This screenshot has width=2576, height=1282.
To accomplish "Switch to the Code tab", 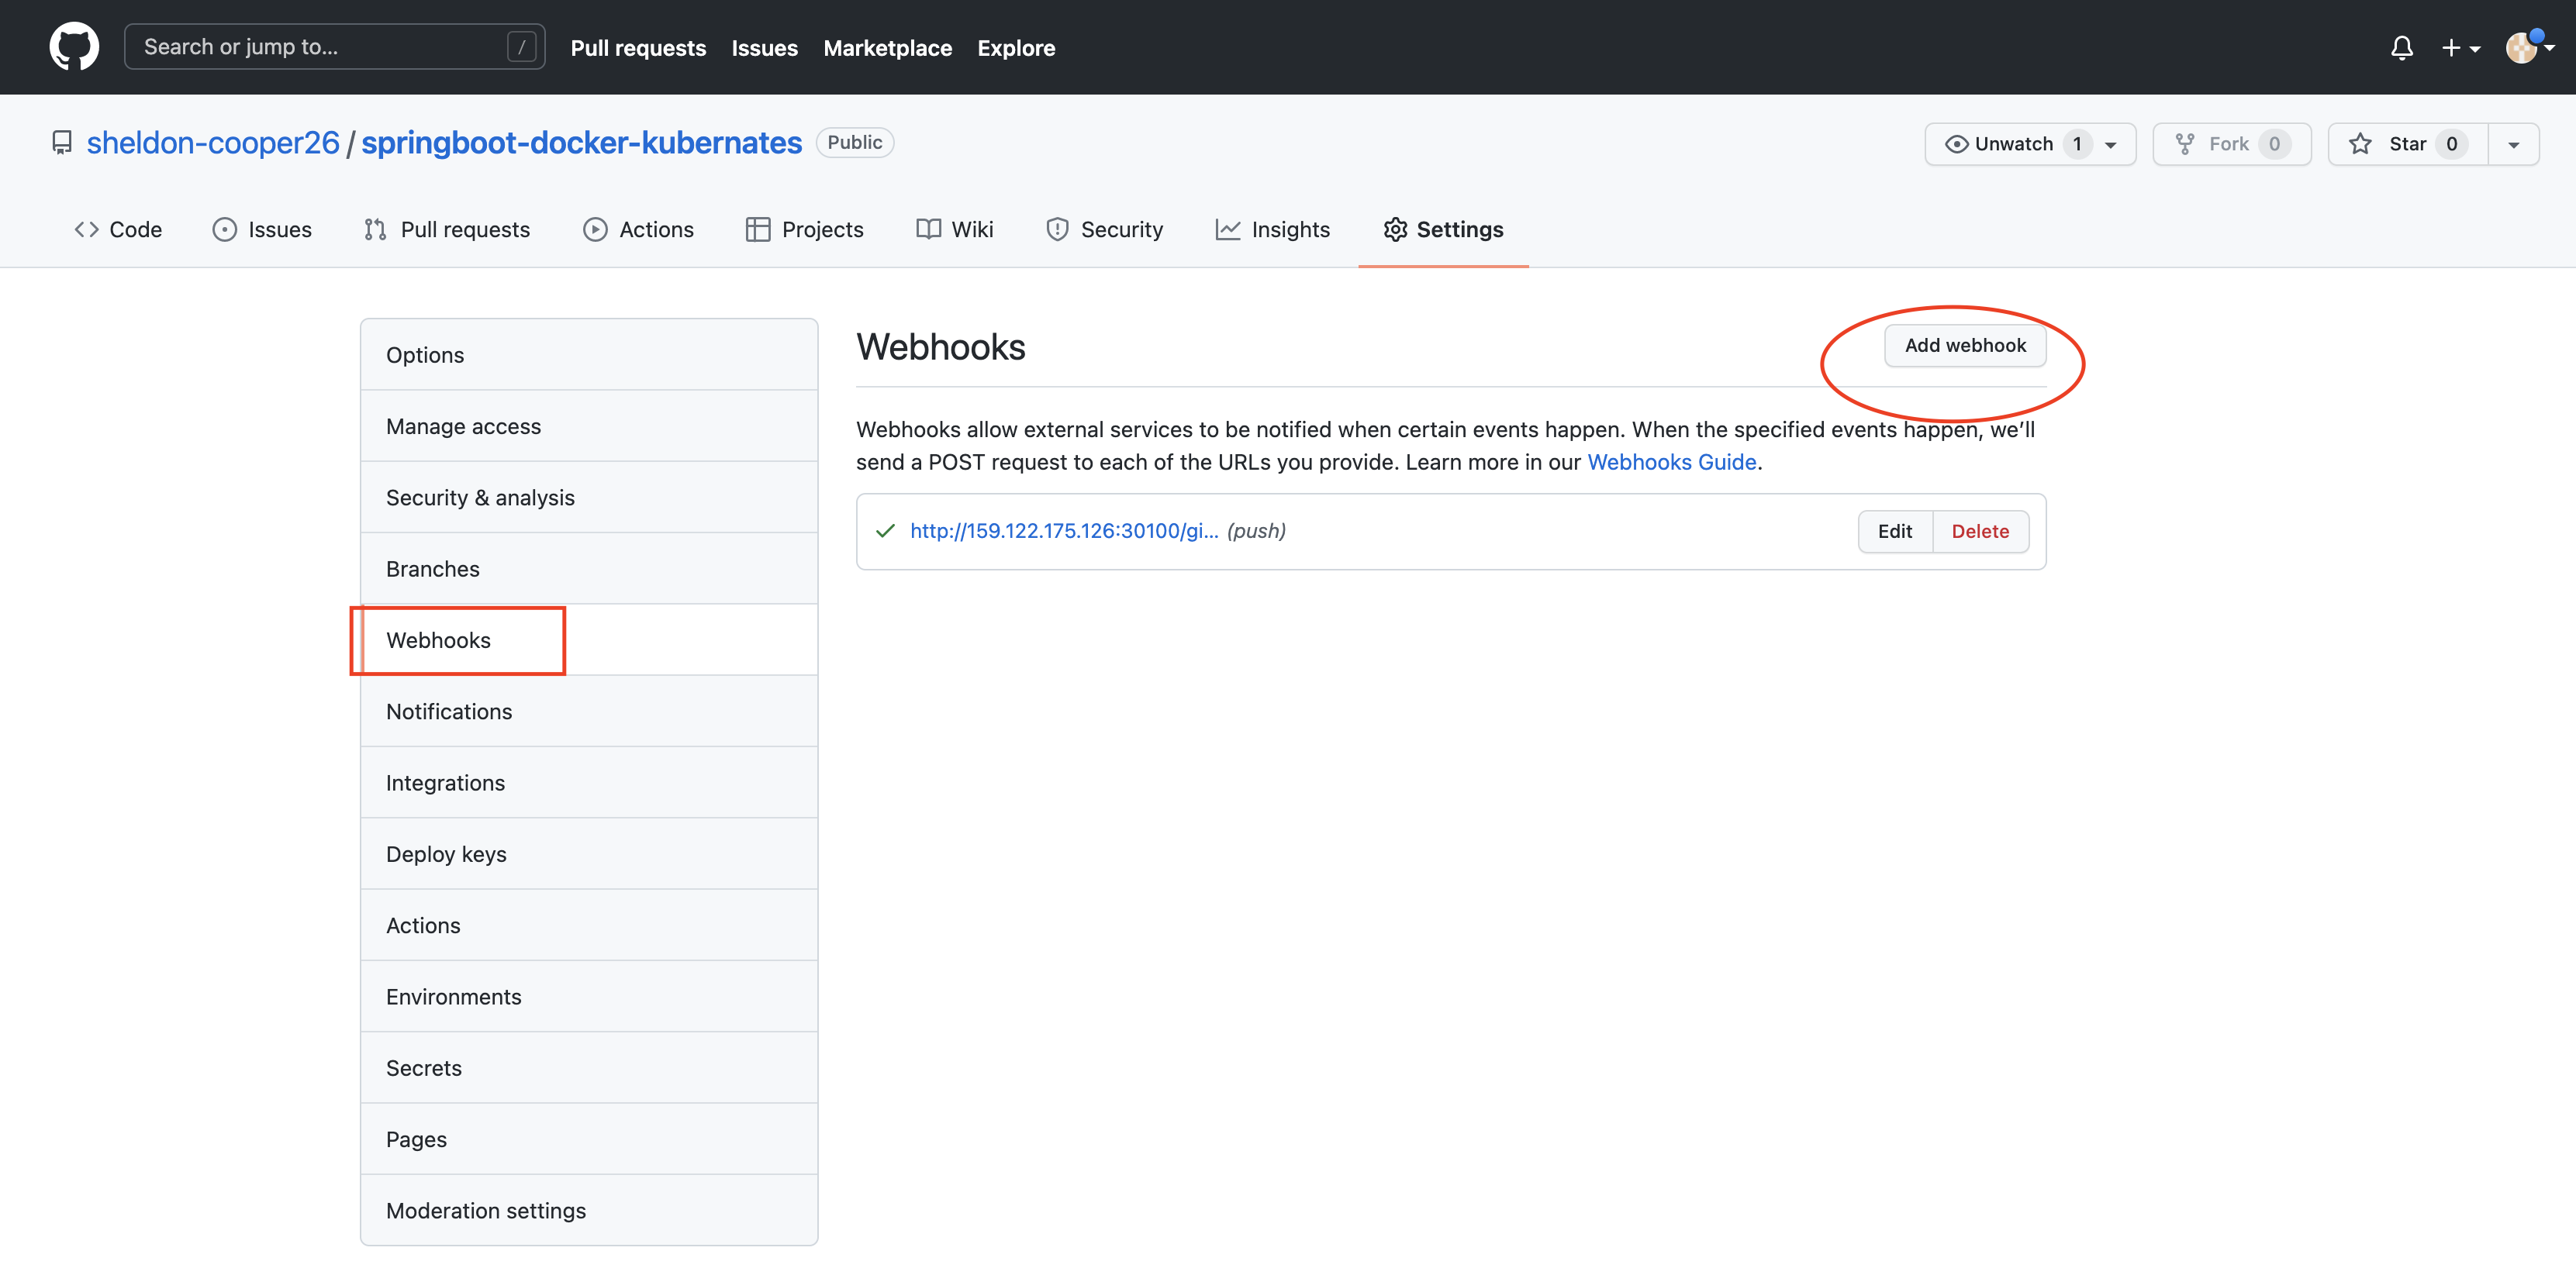I will (x=118, y=229).
